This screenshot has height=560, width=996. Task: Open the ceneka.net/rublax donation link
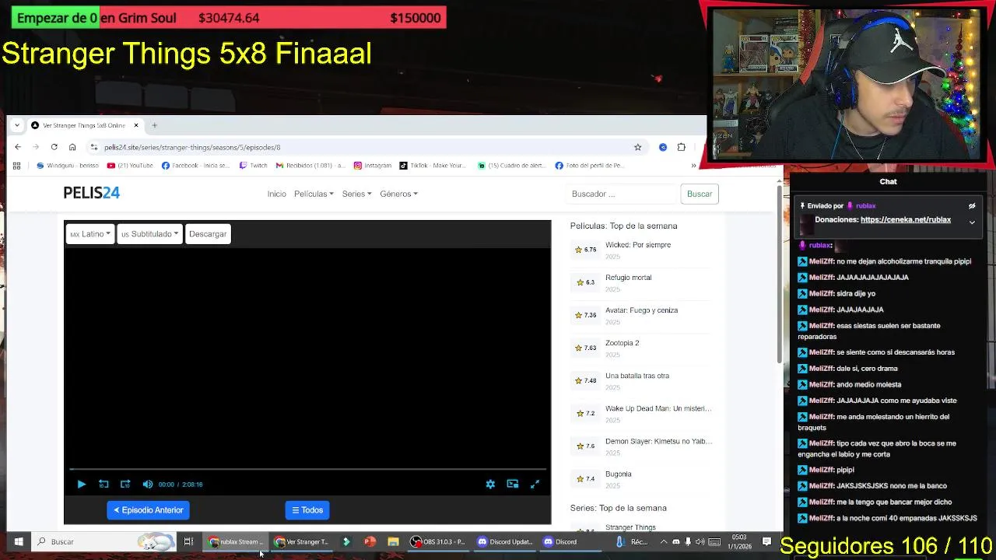906,220
